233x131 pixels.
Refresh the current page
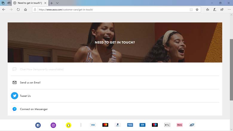(x=18, y=10)
